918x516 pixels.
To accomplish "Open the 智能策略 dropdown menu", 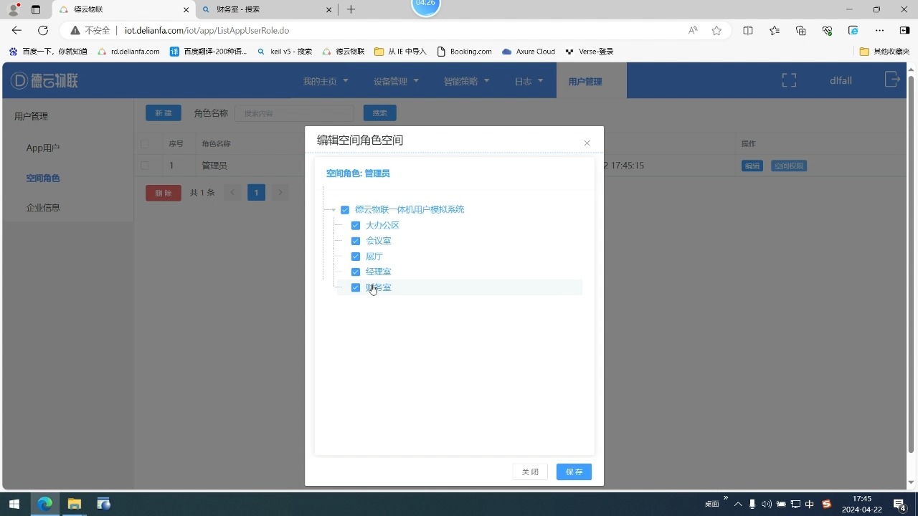I will (466, 81).
